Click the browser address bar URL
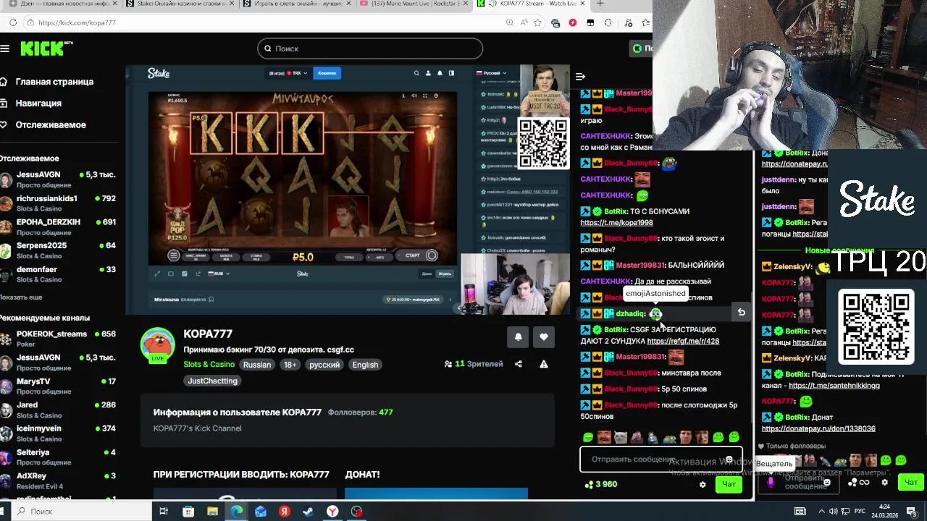The height and width of the screenshot is (521, 927). 77,22
